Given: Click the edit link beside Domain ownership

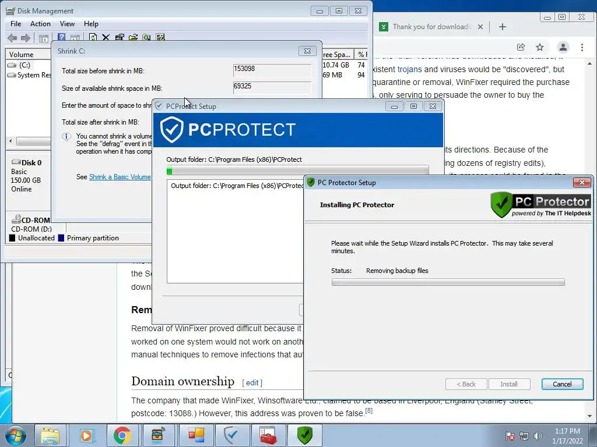Looking at the screenshot, I should click(x=252, y=383).
